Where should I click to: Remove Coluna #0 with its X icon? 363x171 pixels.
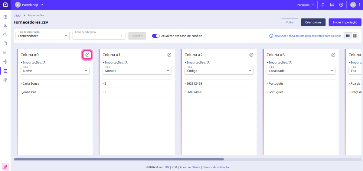point(87,55)
